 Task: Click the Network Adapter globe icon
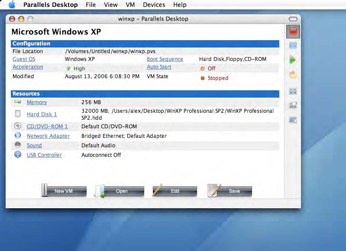(18, 135)
